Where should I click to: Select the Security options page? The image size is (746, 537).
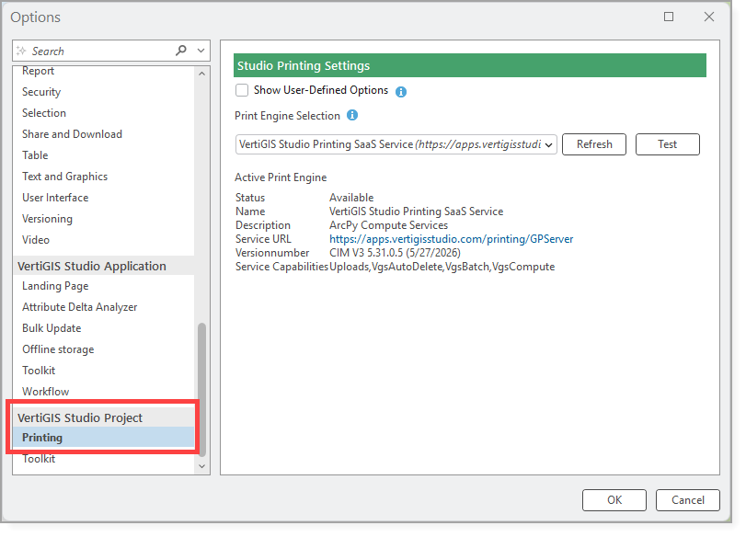pos(41,92)
